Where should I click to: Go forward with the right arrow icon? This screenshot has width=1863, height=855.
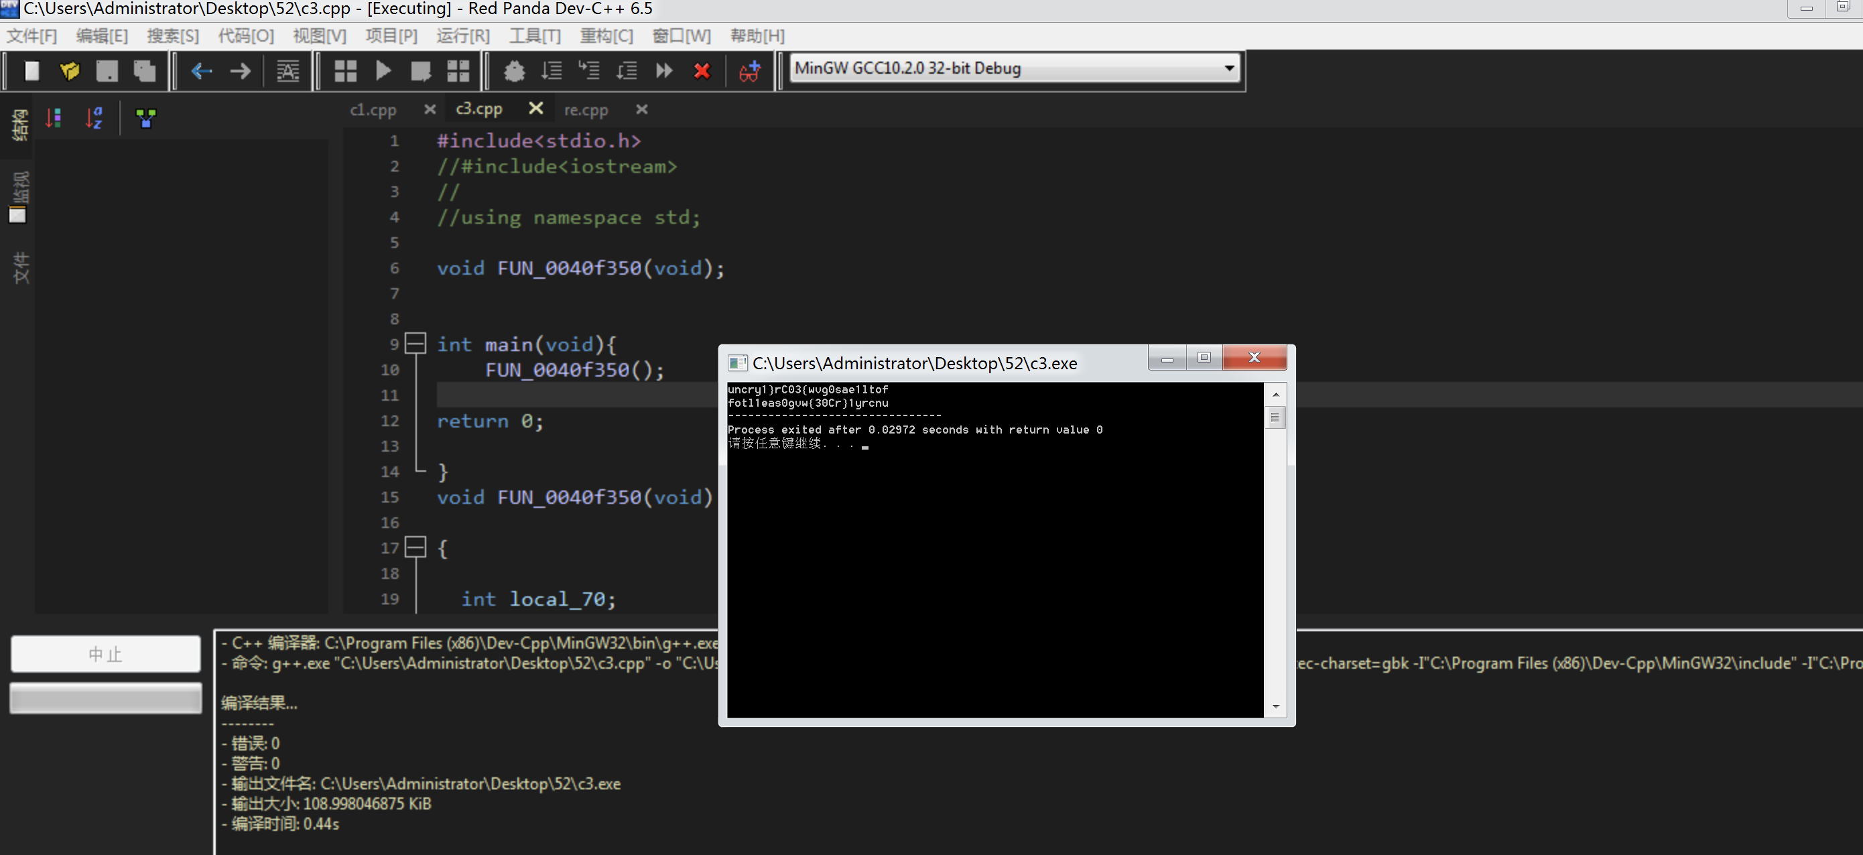[x=240, y=71]
